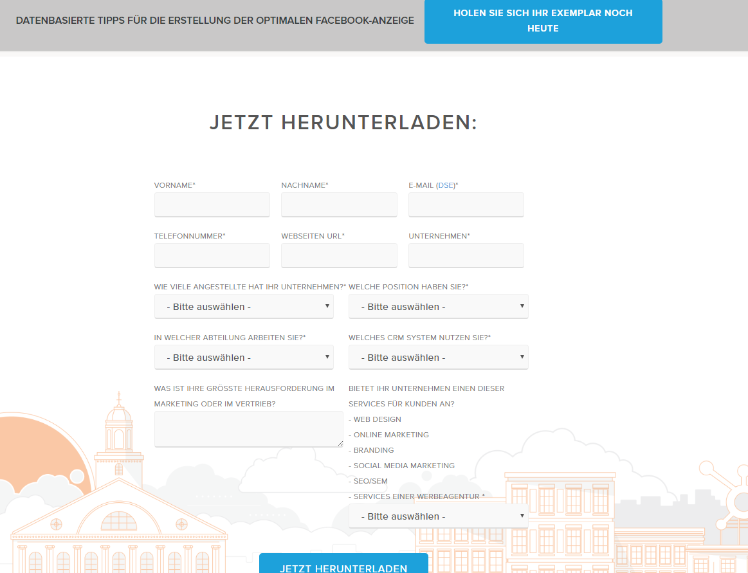Viewport: 748px width, 573px height.
Task: Open the 'Wie viele Angestellte' dropdown
Action: pos(244,306)
